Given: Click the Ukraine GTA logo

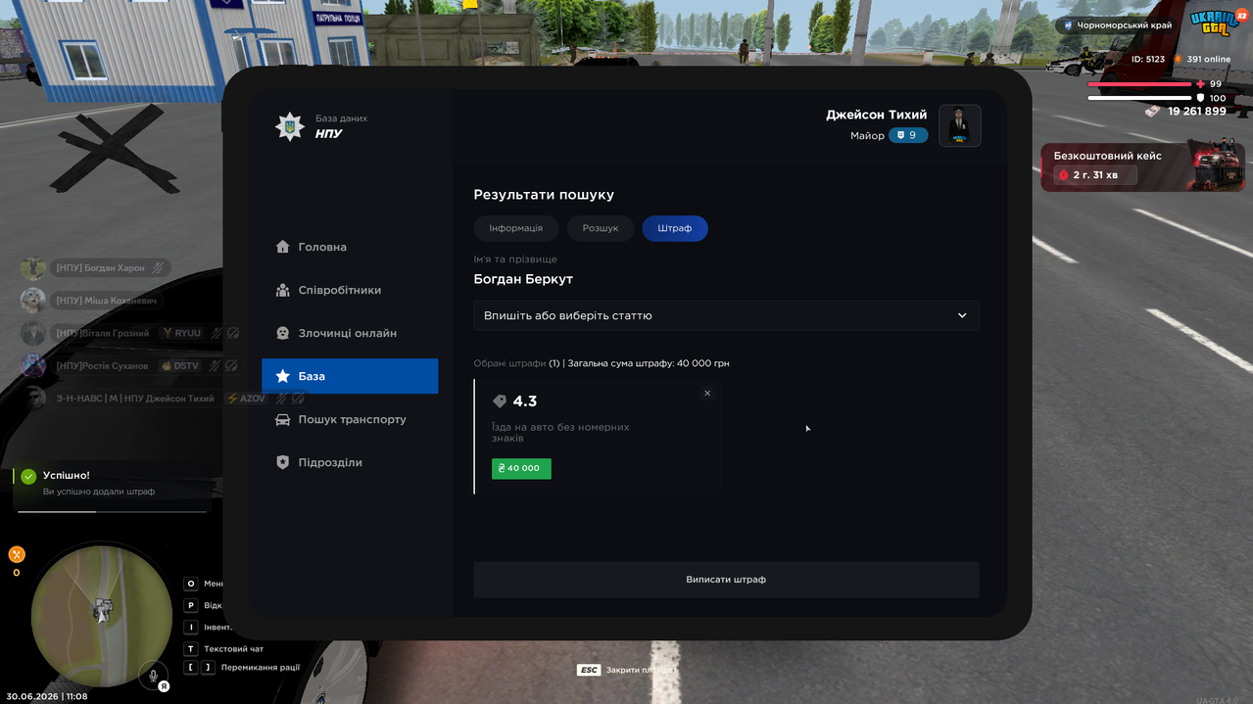Looking at the screenshot, I should (1216, 23).
